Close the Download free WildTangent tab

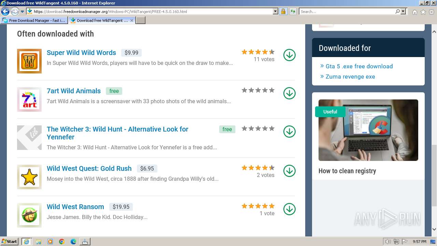(132, 20)
